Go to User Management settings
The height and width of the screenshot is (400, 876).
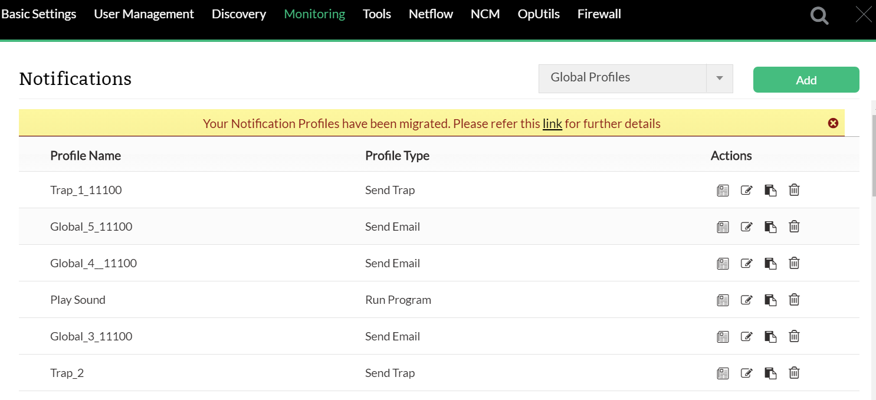pos(144,14)
